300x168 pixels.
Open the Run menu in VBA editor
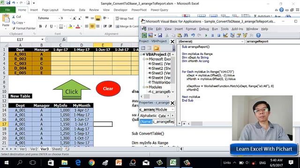click(215, 29)
